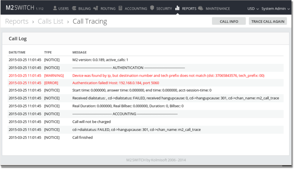Viewport: 294px width, 169px height.
Task: Click the Routing signpost icon
Action: (x=96, y=8)
